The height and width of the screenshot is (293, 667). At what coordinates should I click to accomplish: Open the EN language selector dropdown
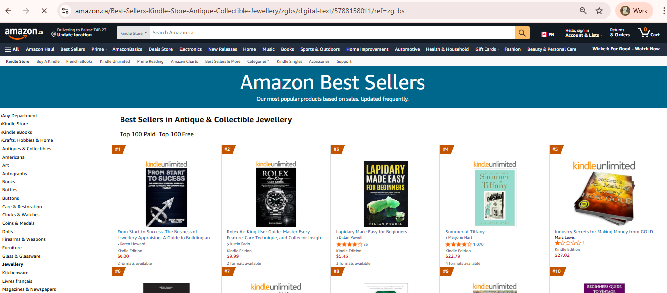547,35
